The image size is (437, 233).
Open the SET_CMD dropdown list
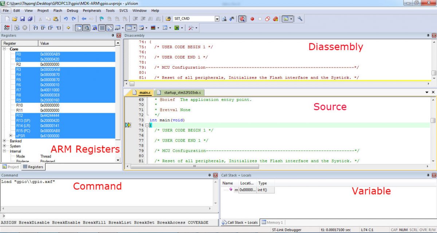click(217, 18)
